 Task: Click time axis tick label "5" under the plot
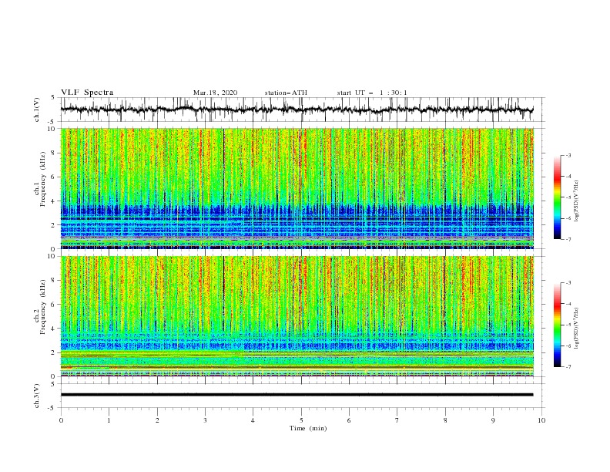pyautogui.click(x=301, y=420)
